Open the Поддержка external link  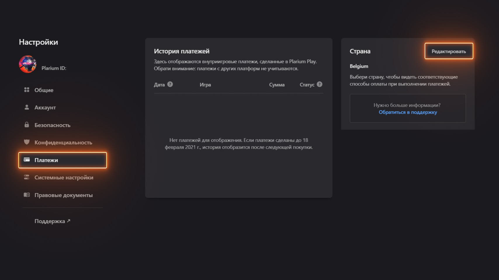pyautogui.click(x=52, y=221)
